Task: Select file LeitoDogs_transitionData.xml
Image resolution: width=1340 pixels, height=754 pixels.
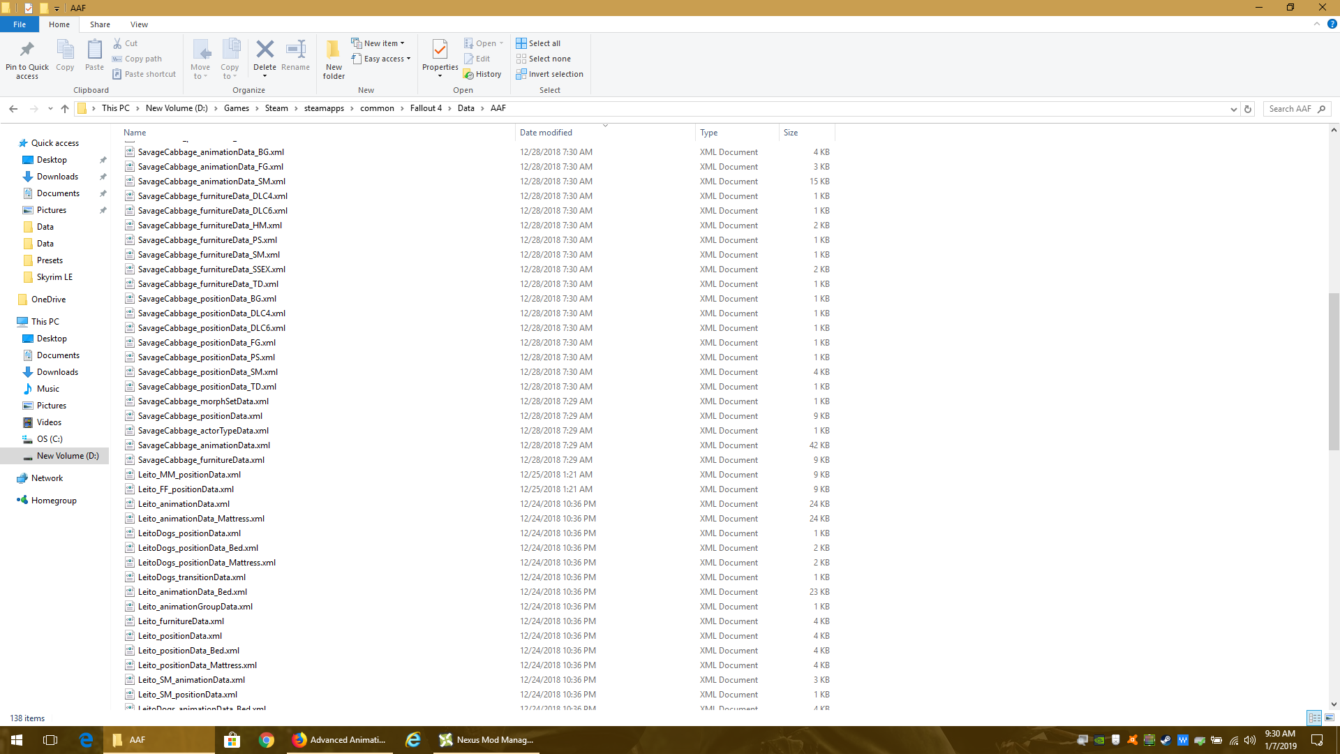Action: tap(191, 577)
